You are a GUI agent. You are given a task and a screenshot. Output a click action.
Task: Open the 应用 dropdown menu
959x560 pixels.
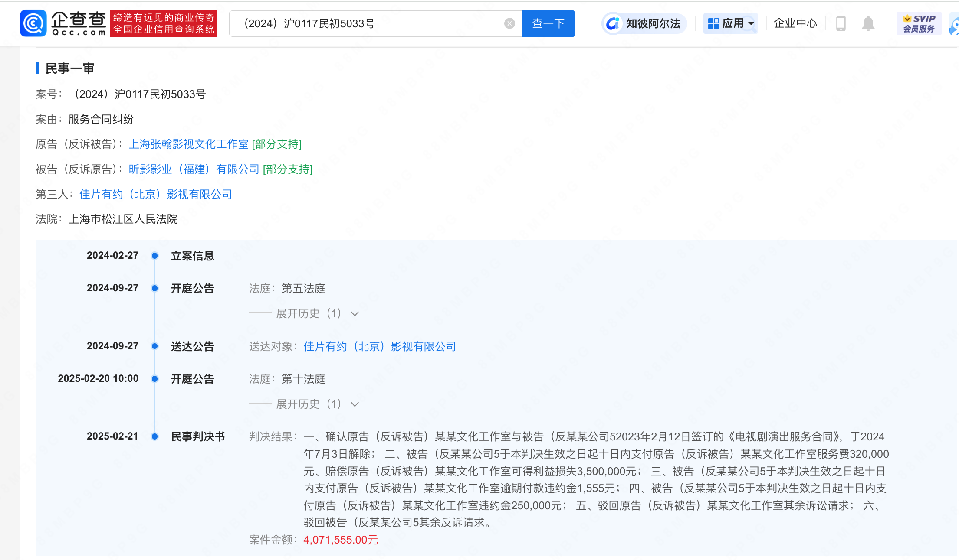[731, 23]
